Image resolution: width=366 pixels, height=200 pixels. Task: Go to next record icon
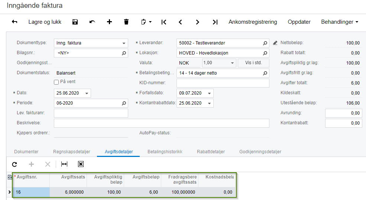(x=197, y=22)
